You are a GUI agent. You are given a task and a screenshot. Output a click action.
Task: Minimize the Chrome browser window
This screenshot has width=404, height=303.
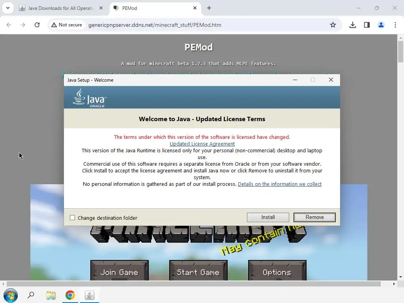(358, 8)
